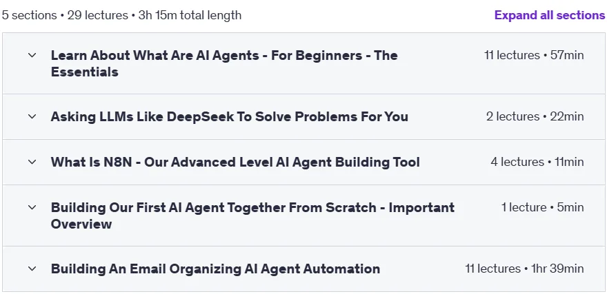Image resolution: width=607 pixels, height=294 pixels.
Task: Click the '29 lectures' summary text
Action: [97, 15]
